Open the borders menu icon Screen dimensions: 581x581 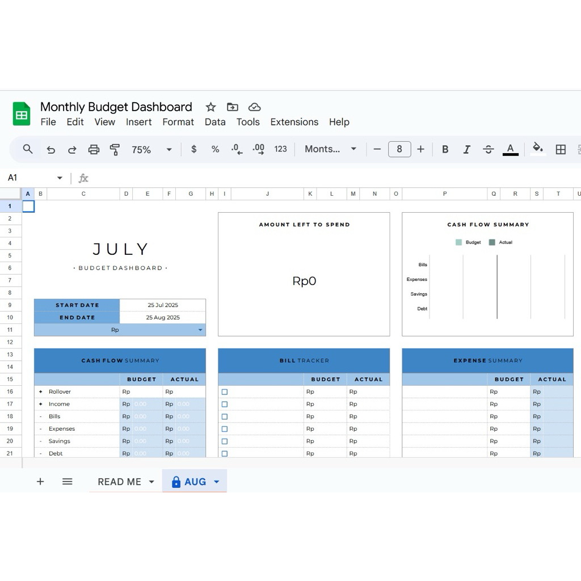pos(561,149)
